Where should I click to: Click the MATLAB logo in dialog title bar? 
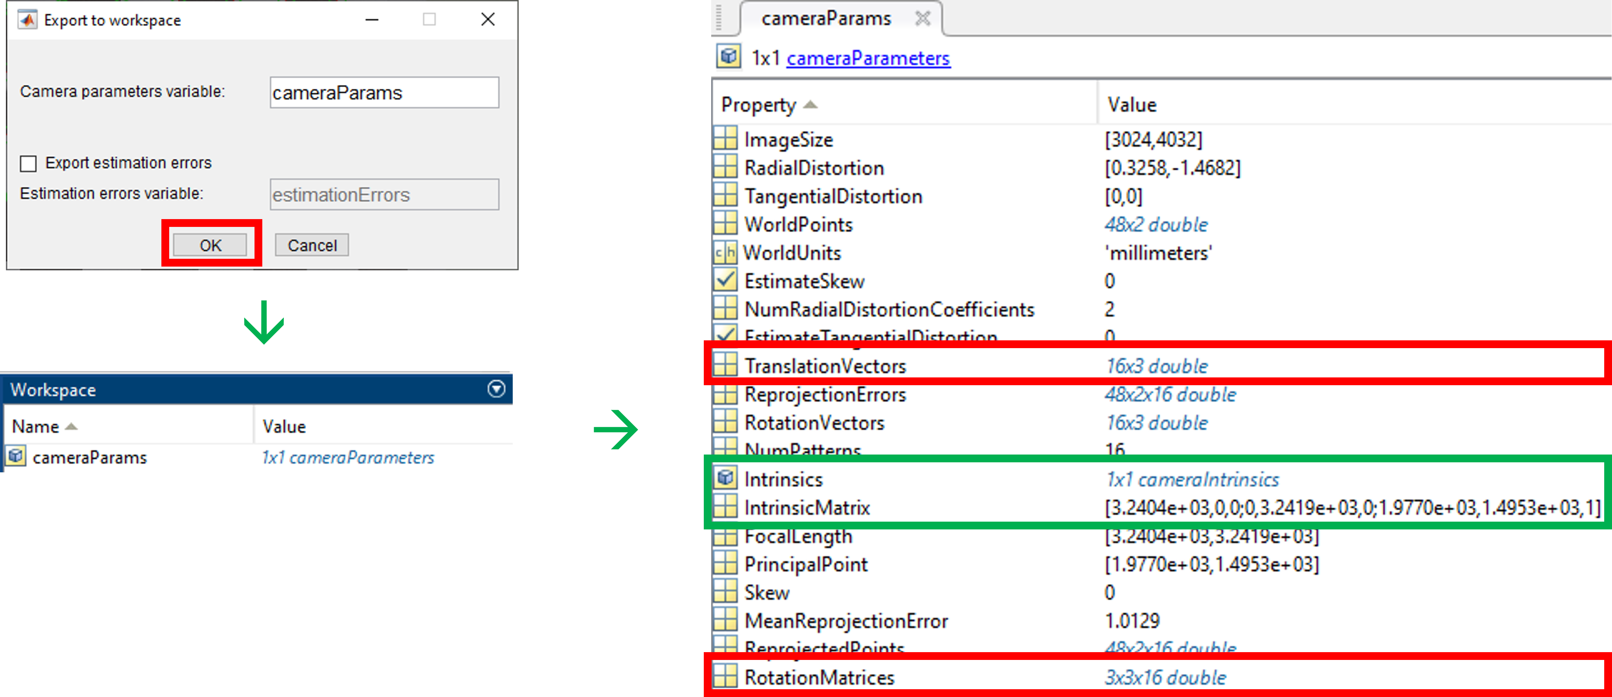[27, 20]
